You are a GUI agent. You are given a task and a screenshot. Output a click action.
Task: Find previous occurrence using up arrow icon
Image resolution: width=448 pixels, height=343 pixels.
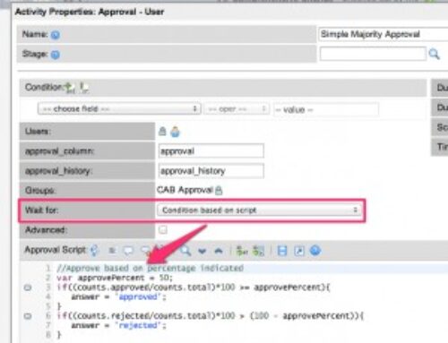pyautogui.click(x=219, y=251)
